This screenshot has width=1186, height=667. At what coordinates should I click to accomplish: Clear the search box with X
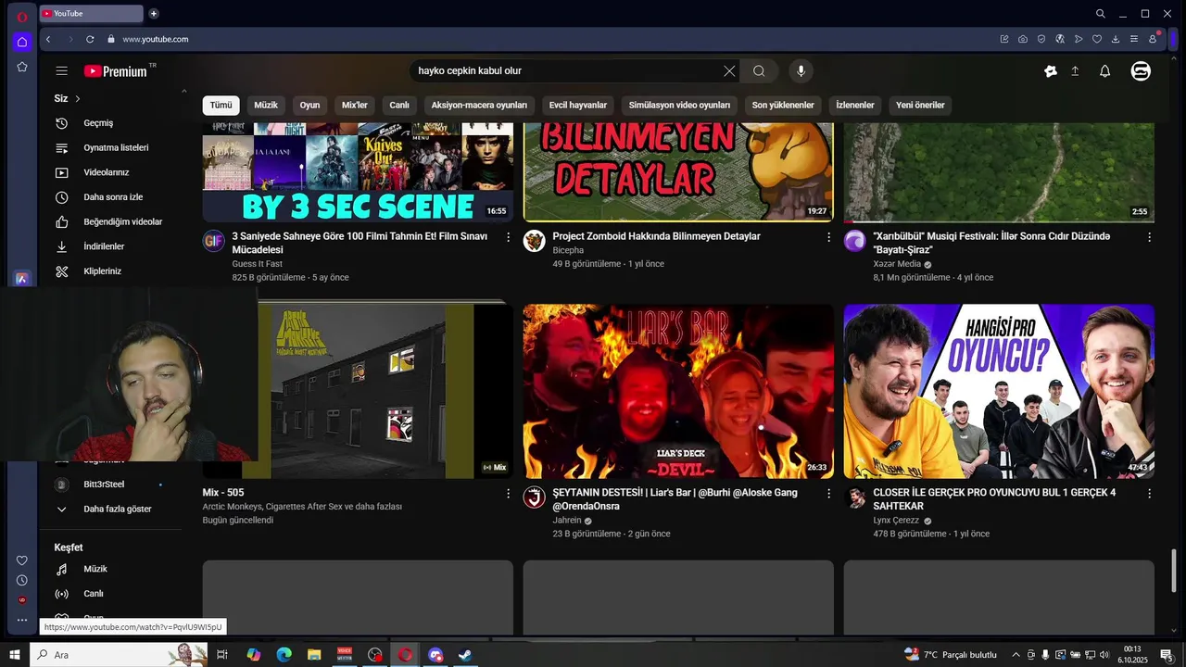[729, 71]
